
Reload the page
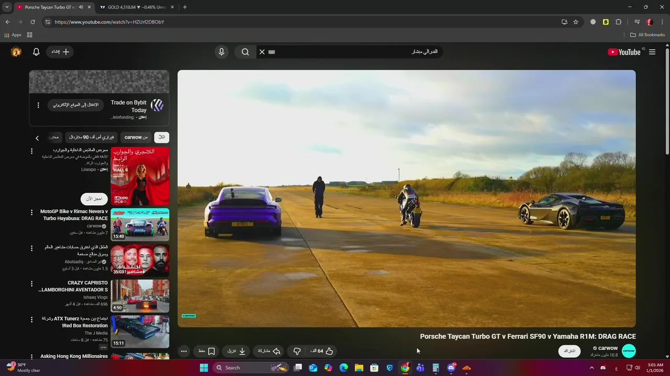[32, 22]
